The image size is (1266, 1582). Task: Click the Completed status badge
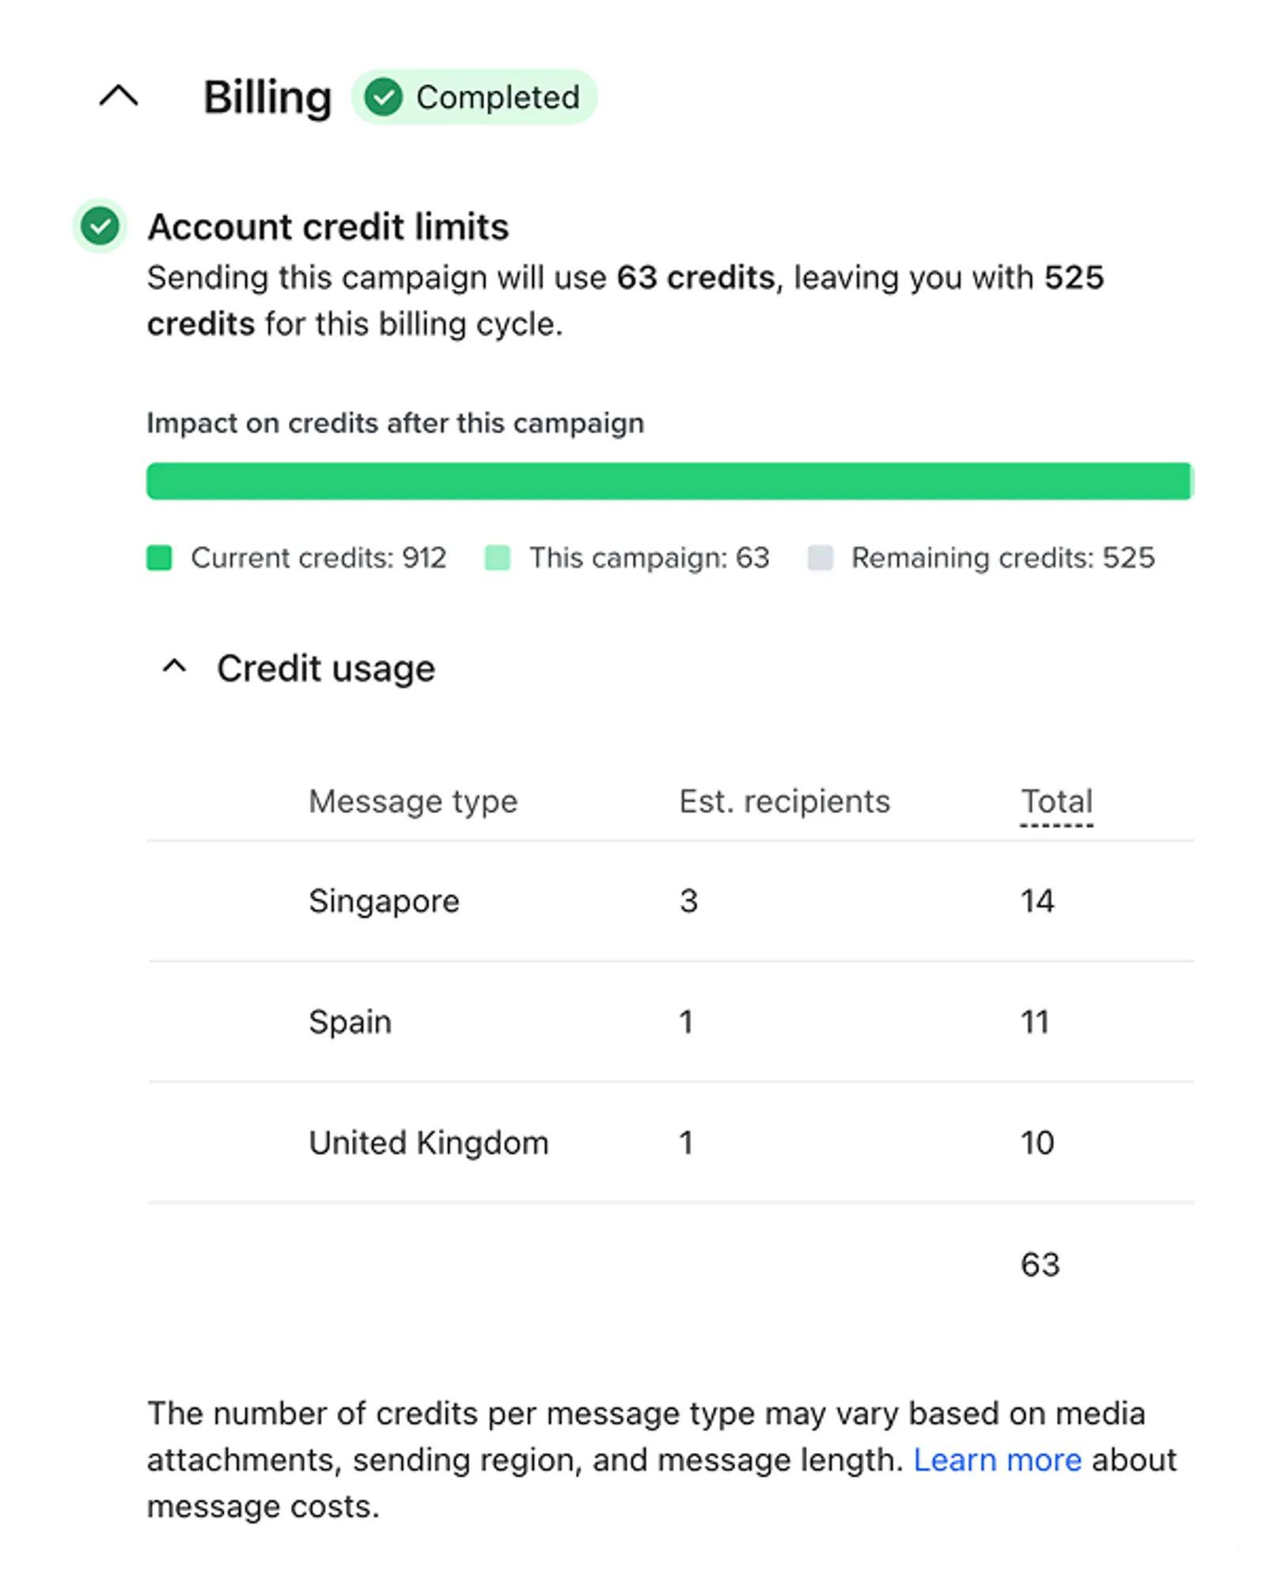tap(475, 97)
